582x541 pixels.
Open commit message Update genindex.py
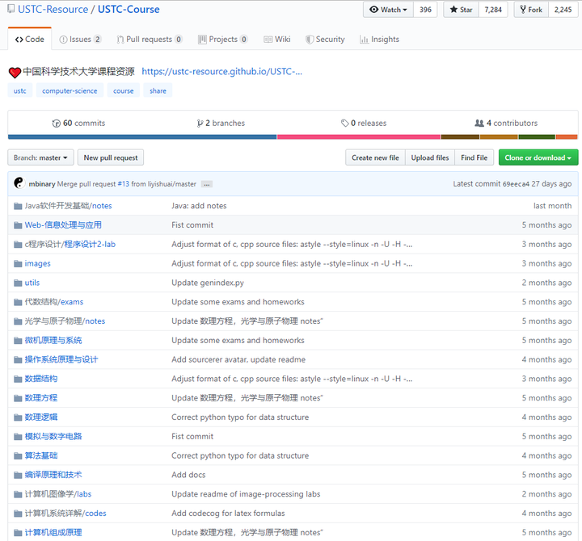[208, 283]
